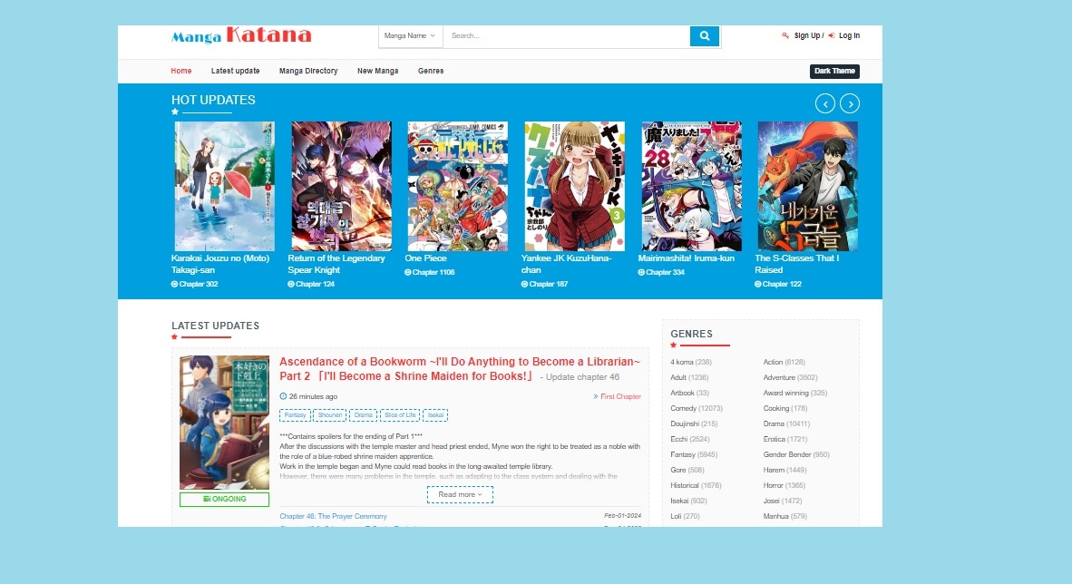Open Karakai Jouzu no Takagi-san cover

pos(224,186)
